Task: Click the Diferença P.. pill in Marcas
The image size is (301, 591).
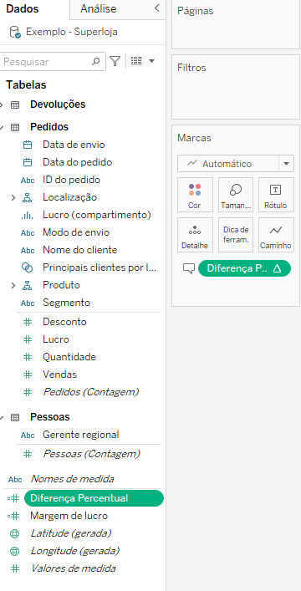Action: point(244,268)
